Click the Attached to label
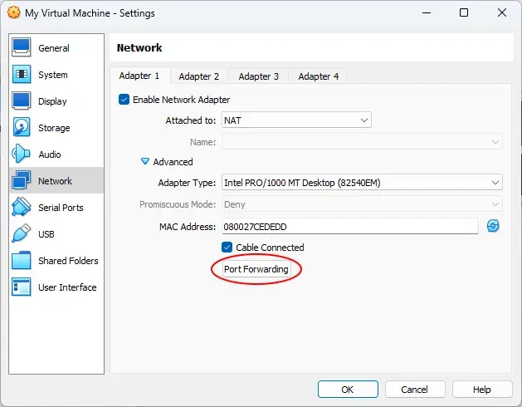Screen dimensions: 522x407 (x=191, y=120)
